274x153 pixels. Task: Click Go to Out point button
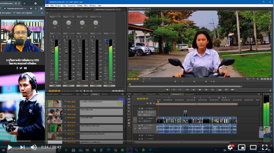[212, 90]
